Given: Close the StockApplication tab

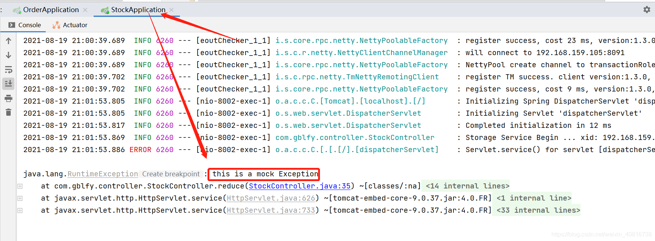Looking at the screenshot, I should (171, 10).
